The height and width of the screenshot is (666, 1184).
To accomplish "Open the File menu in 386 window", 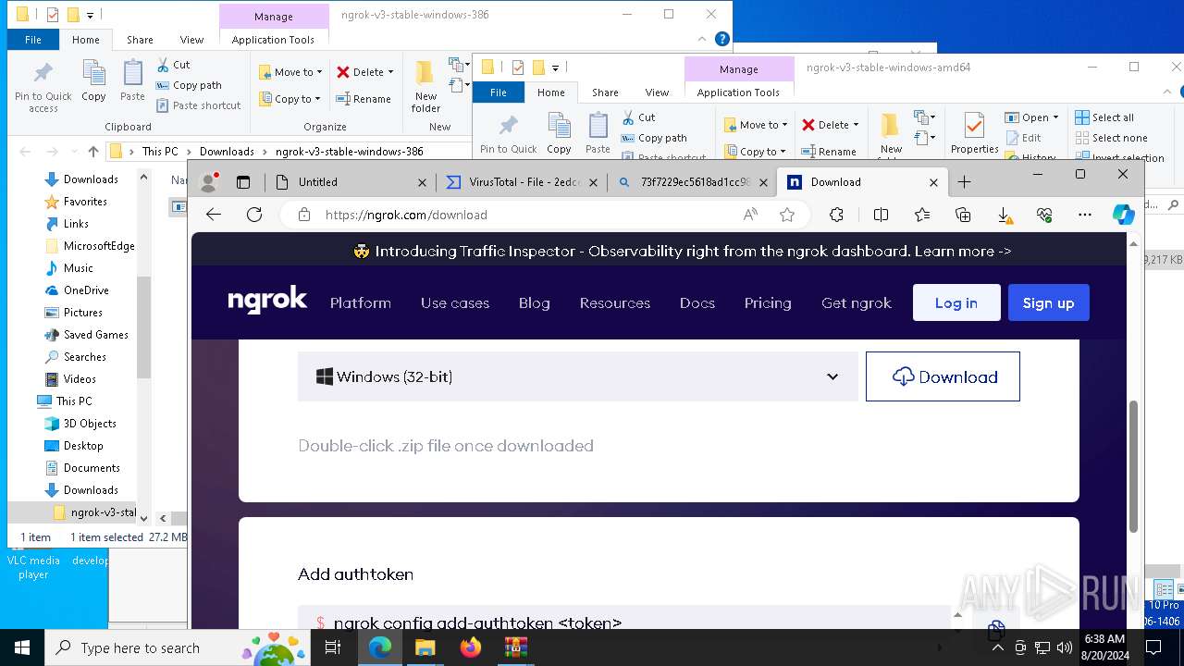I will 33,40.
